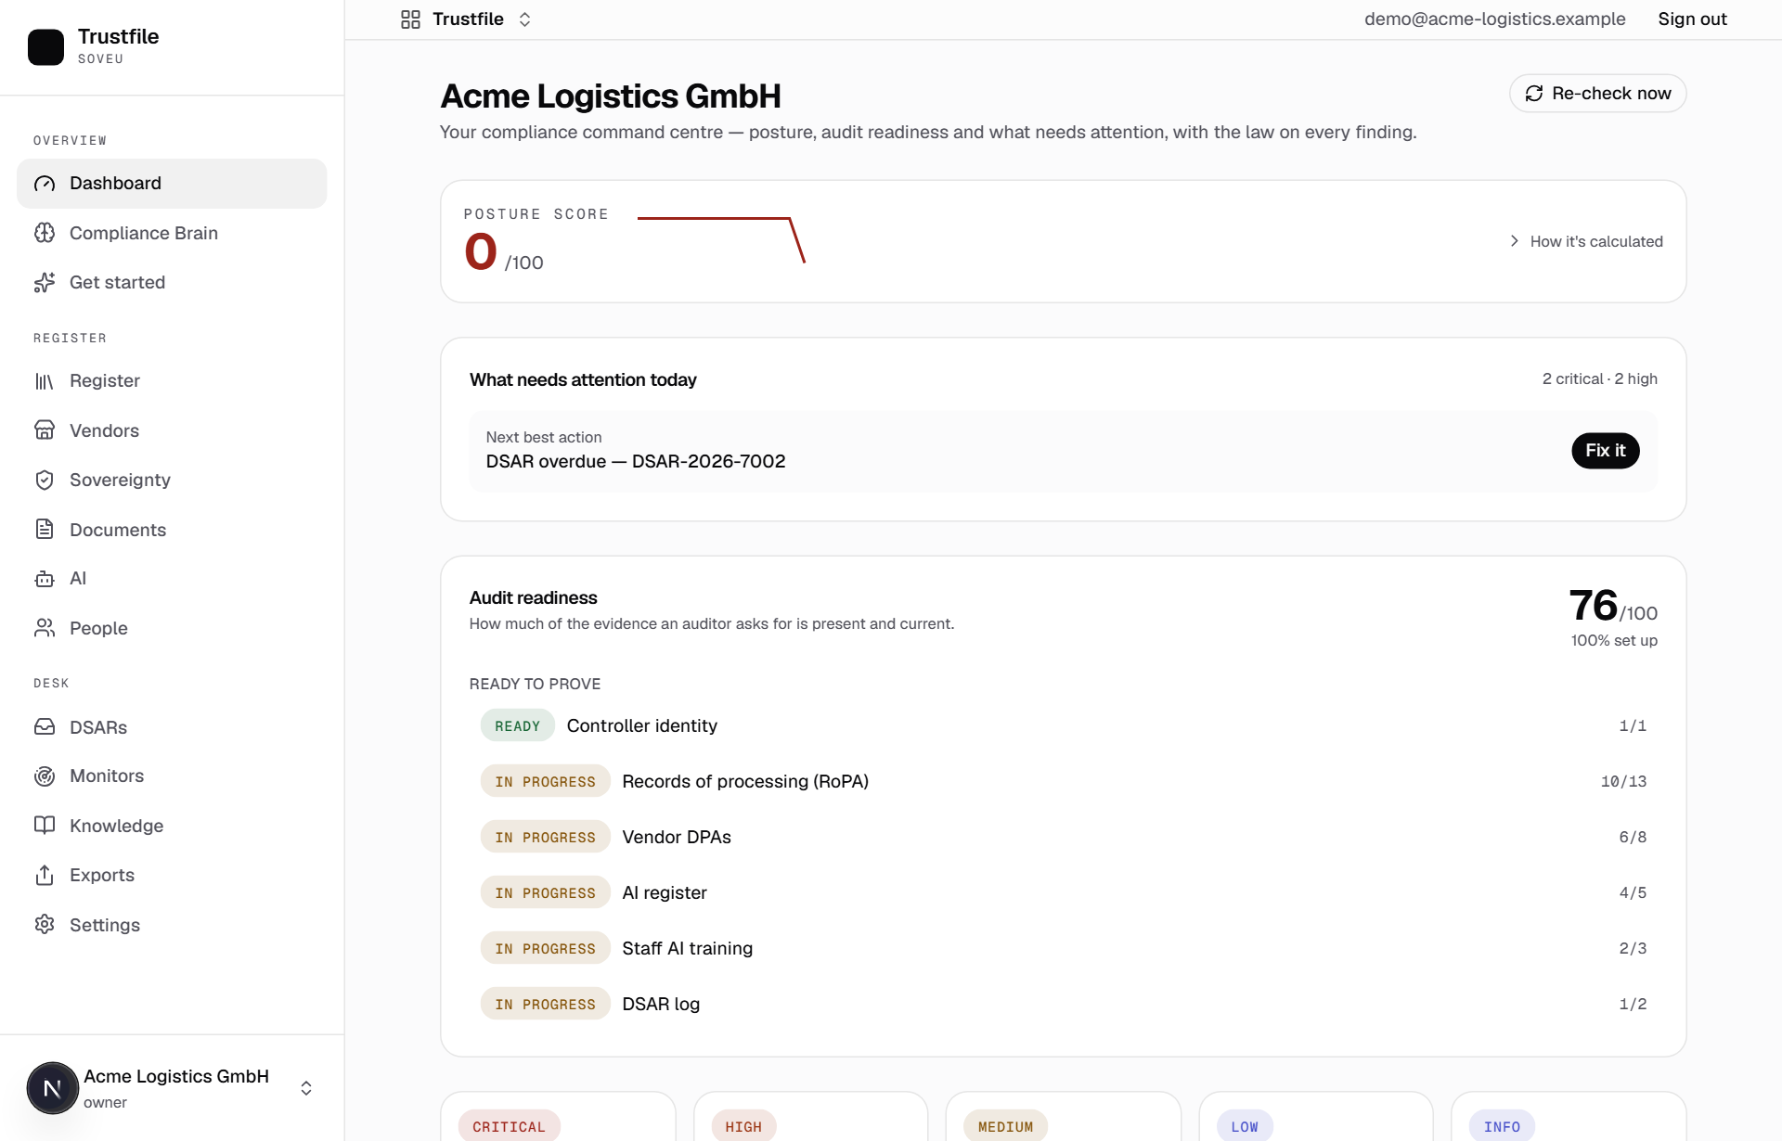This screenshot has height=1141, width=1782.
Task: Click the Staff AI training row
Action: pos(1063,949)
